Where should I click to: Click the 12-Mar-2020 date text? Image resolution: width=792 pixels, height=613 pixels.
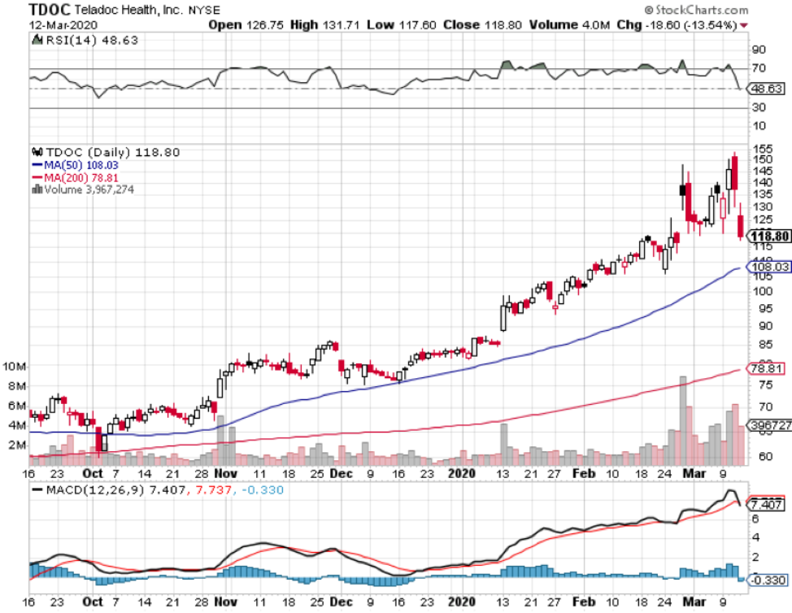63,25
